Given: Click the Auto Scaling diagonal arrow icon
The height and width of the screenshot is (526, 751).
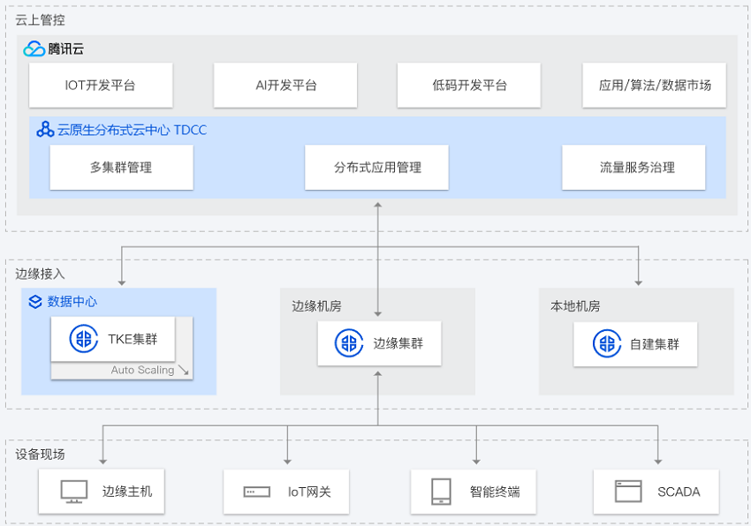Looking at the screenshot, I should pos(184,370).
